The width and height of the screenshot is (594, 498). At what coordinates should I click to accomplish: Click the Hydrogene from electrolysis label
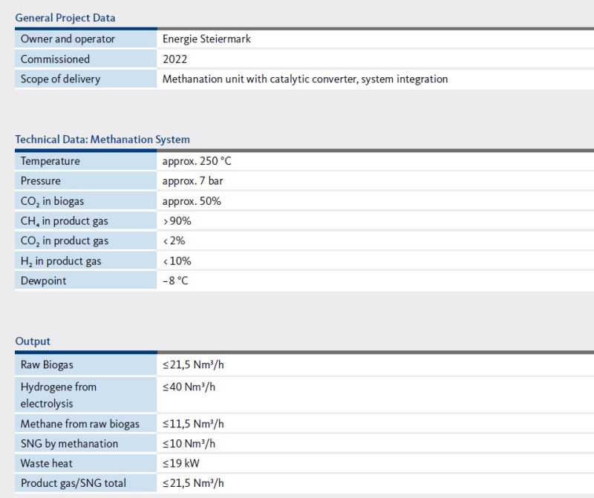coord(59,395)
